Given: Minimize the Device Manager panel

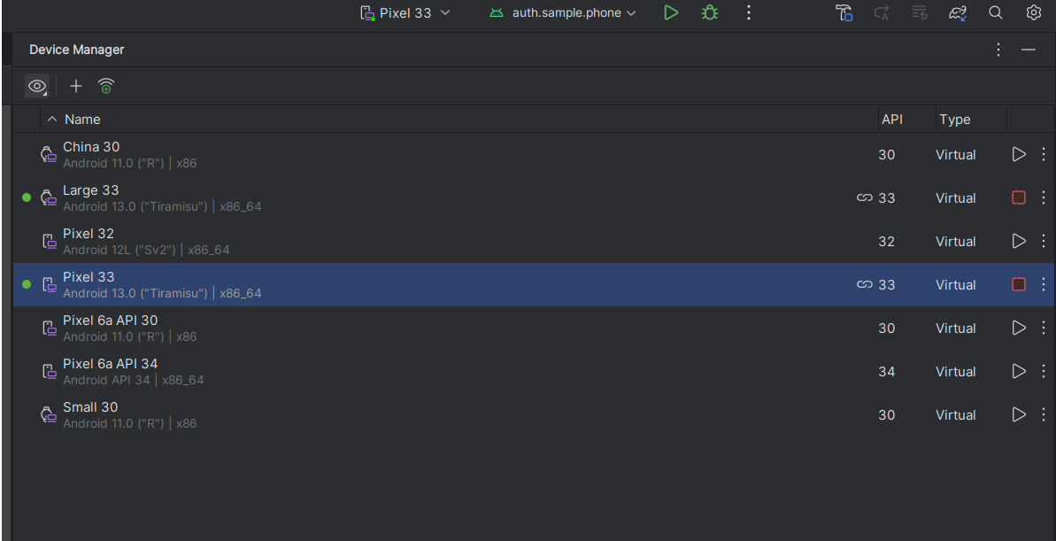Looking at the screenshot, I should pyautogui.click(x=1029, y=50).
